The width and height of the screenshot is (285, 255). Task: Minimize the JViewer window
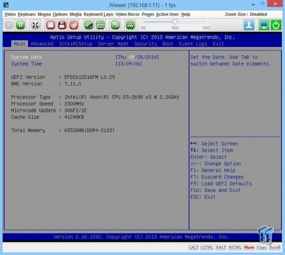(x=253, y=4)
